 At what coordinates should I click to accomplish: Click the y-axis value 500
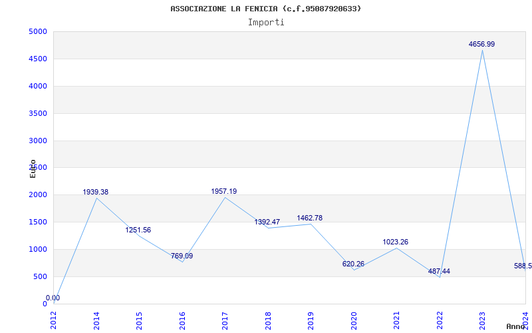(40, 276)
